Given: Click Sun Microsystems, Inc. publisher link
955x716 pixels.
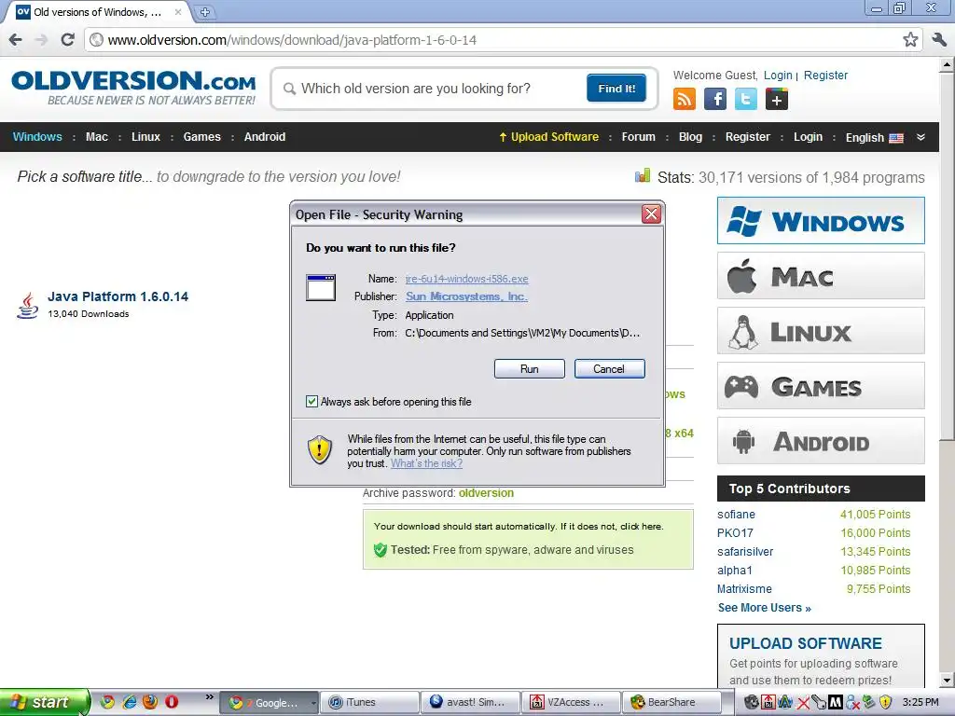Looking at the screenshot, I should click(466, 296).
